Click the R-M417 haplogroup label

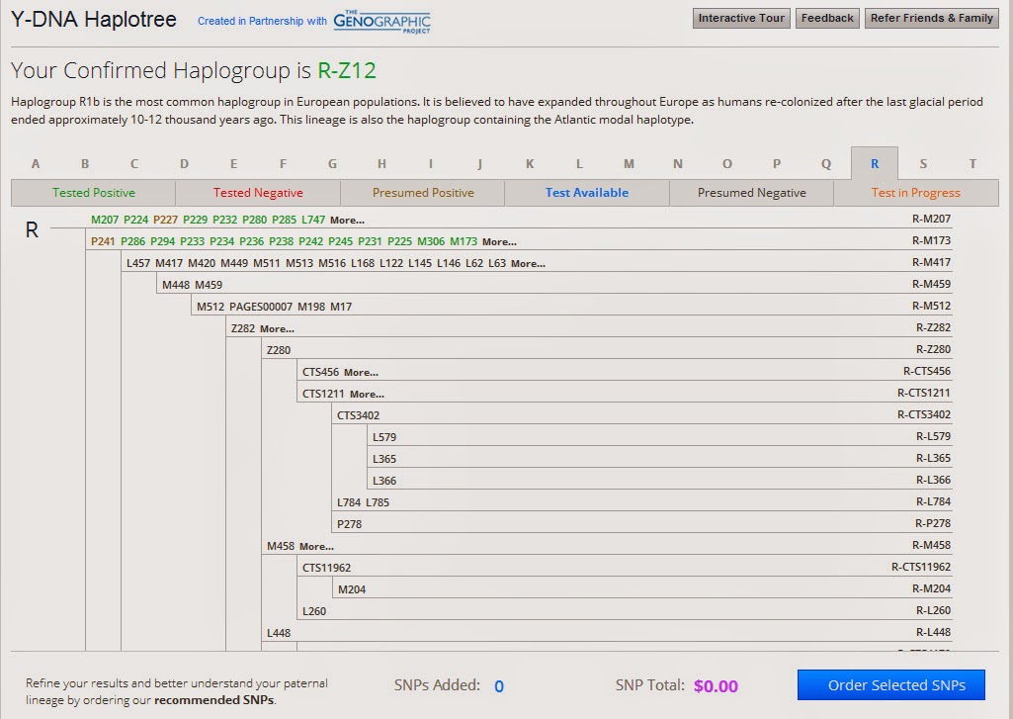click(x=931, y=262)
